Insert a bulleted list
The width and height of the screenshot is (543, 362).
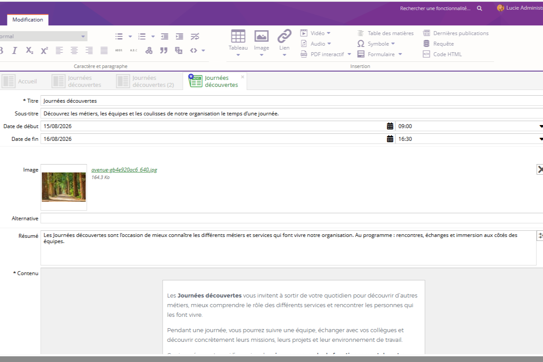tap(119, 36)
